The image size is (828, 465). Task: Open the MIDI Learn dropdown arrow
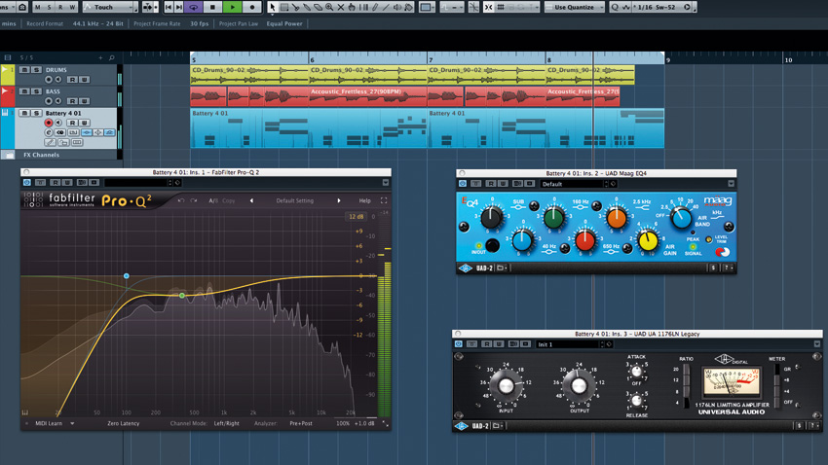(x=72, y=423)
